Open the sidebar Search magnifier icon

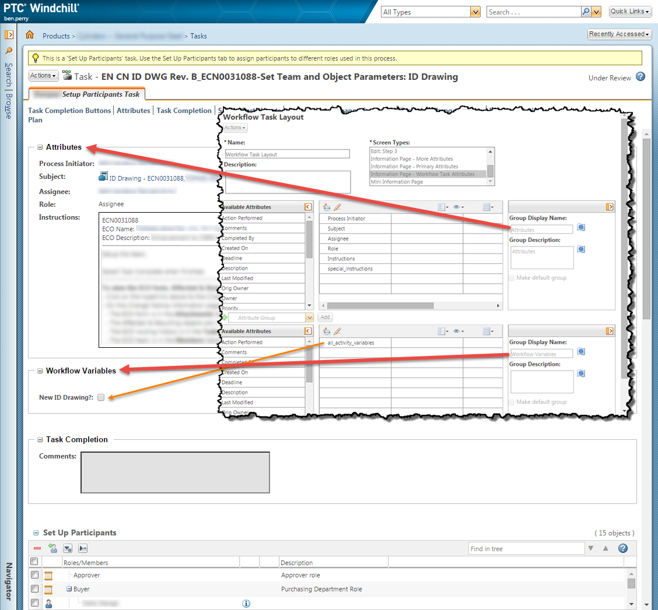(8, 51)
